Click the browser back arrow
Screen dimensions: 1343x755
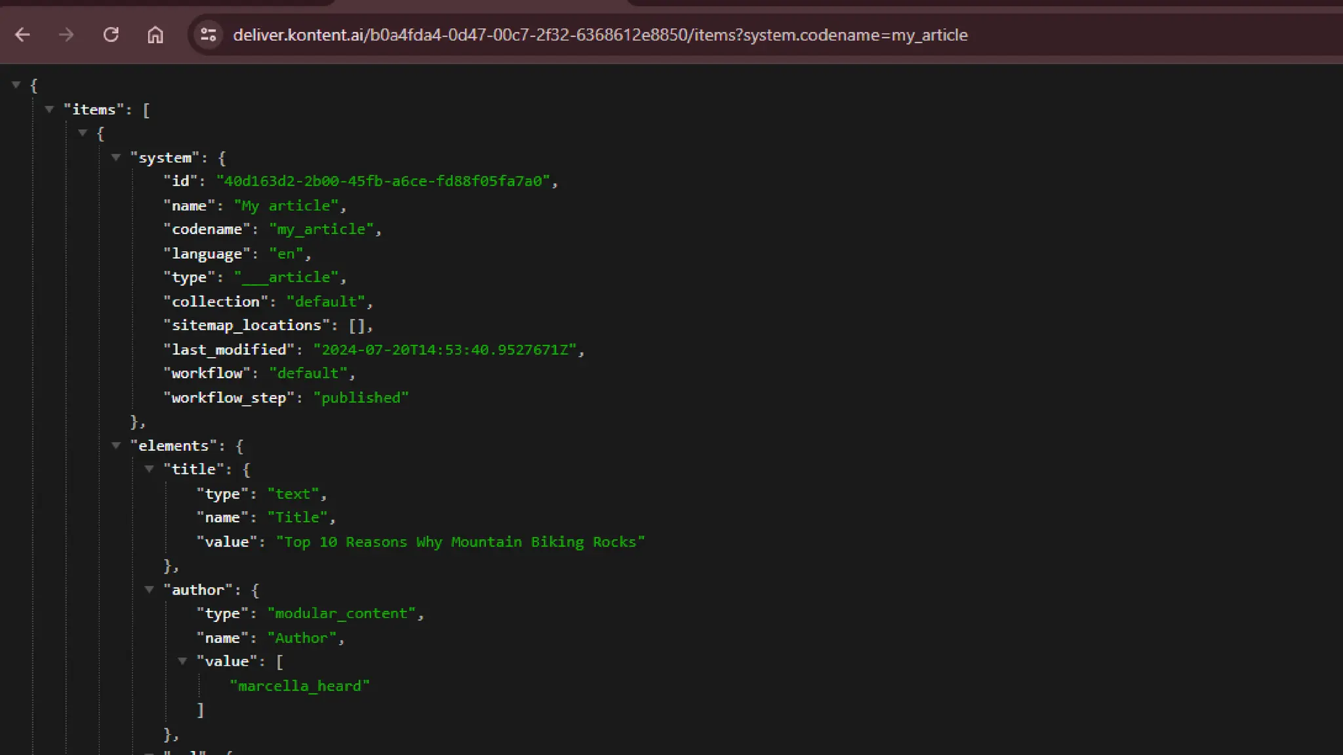[x=22, y=35]
